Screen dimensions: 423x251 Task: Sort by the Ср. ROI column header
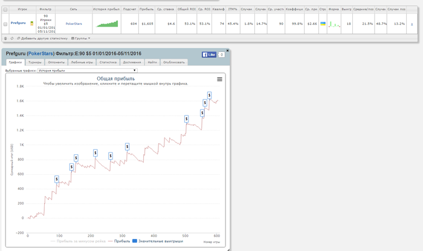pos(204,9)
